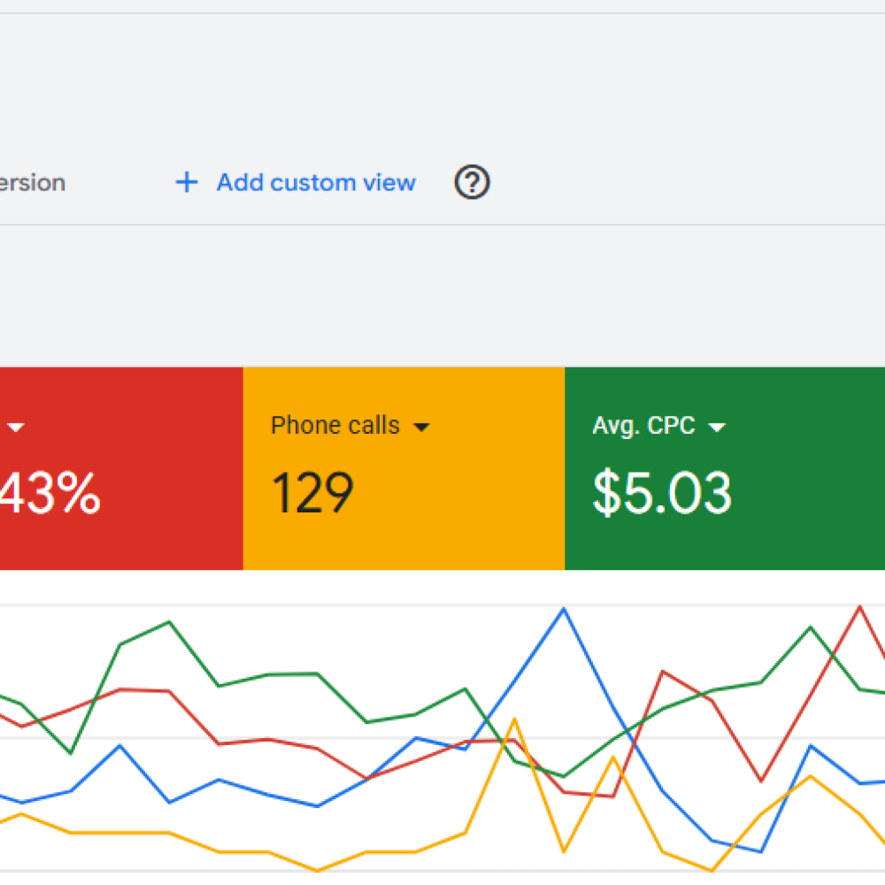This screenshot has height=885, width=885.
Task: Select the red 43% scorecard
Action: point(121,468)
